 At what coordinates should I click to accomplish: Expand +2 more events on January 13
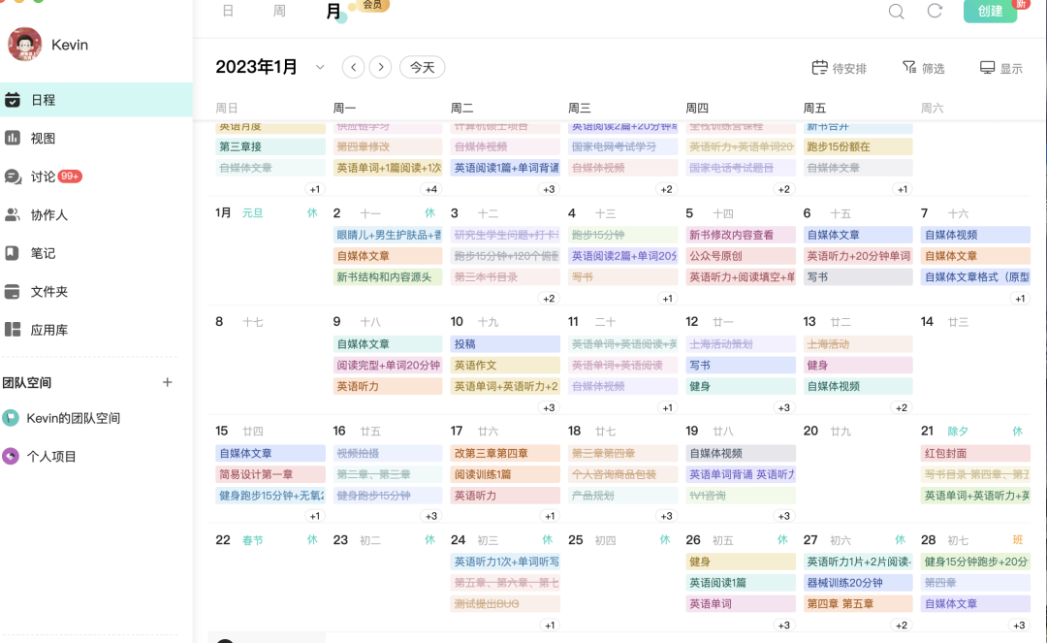pyautogui.click(x=902, y=407)
